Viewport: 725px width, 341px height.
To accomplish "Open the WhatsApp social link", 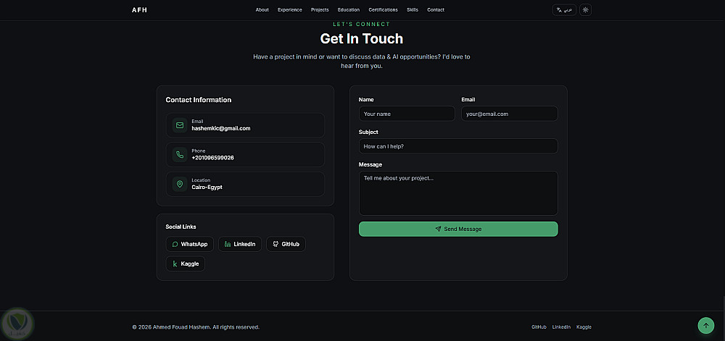I will click(x=189, y=244).
